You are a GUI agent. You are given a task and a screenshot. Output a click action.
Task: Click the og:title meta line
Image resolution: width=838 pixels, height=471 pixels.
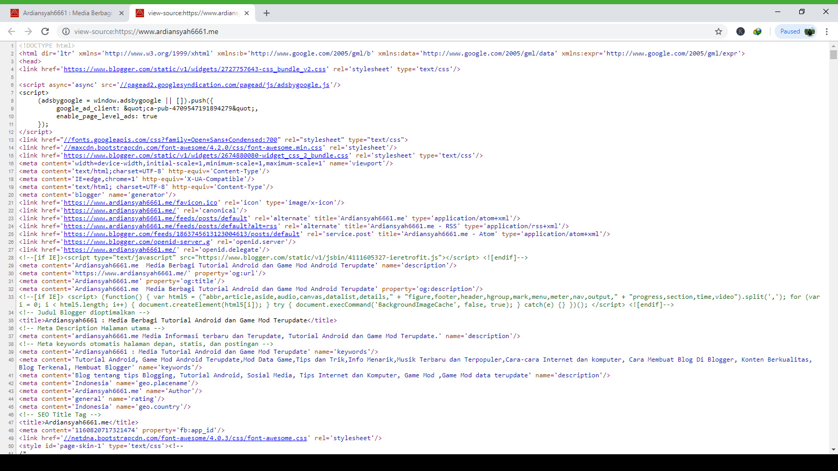[122, 281]
